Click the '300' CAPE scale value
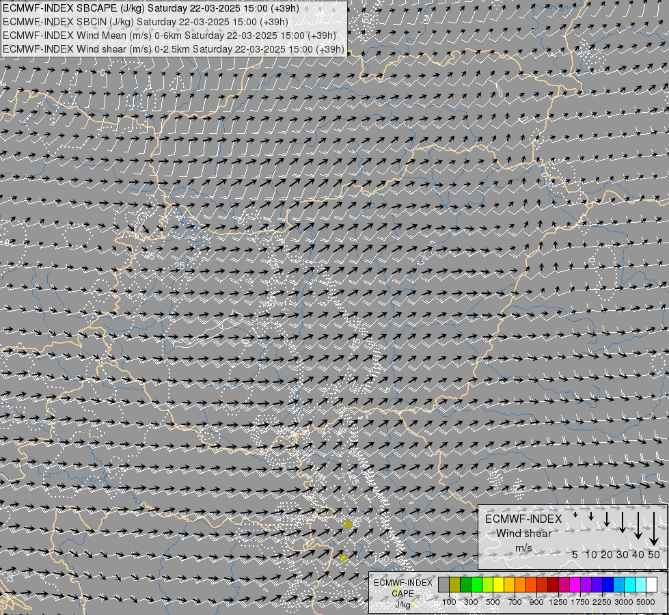This screenshot has width=669, height=615. 471,602
